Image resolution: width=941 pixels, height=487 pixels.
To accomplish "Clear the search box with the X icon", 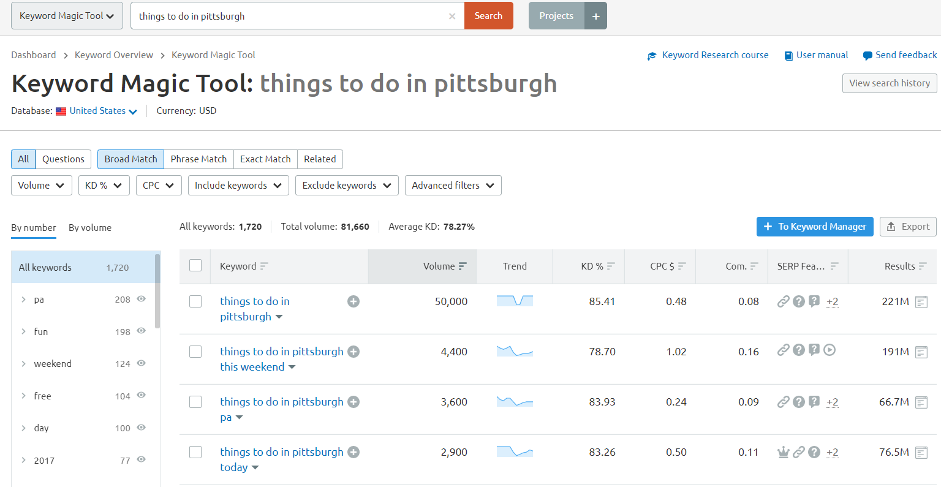I will point(452,17).
